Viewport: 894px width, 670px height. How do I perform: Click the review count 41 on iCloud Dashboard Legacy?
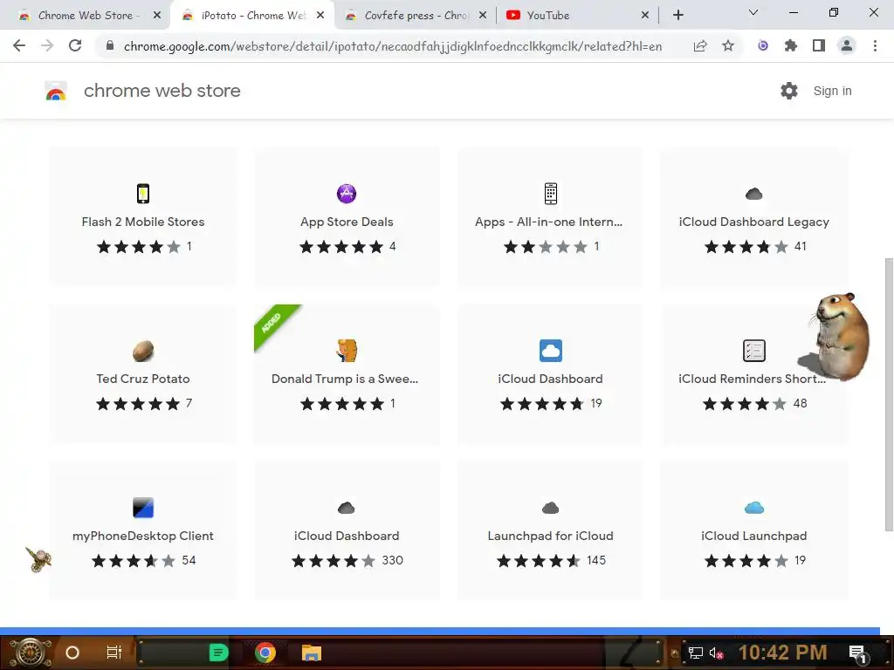click(800, 247)
